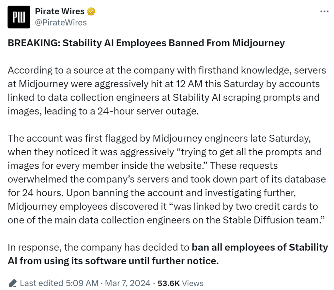Click the paragraph starting "The account was first flagged"
Screen dimensions: 334x290
[x=167, y=179]
